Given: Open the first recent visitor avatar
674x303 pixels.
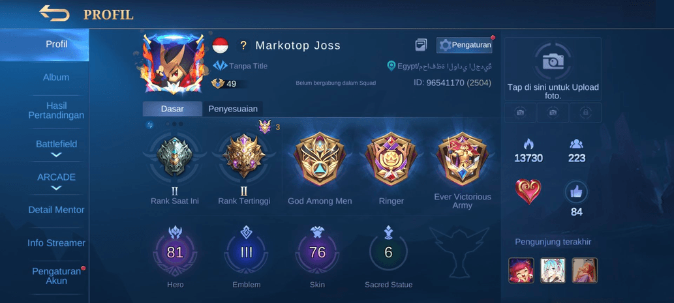Looking at the screenshot, I should pyautogui.click(x=521, y=270).
